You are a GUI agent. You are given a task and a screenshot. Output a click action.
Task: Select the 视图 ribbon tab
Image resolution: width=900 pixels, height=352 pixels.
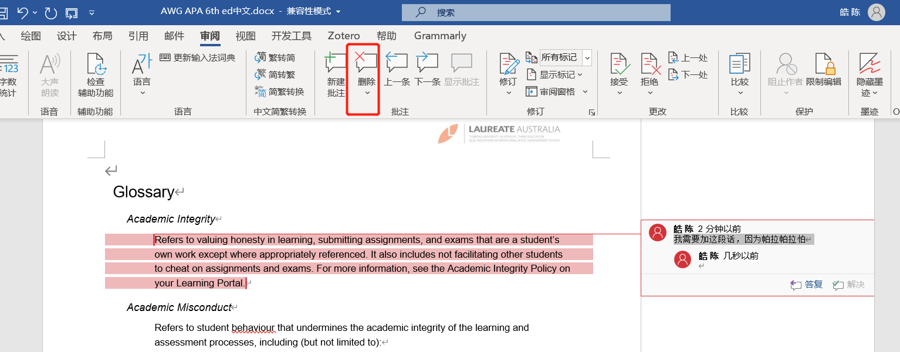click(x=246, y=36)
